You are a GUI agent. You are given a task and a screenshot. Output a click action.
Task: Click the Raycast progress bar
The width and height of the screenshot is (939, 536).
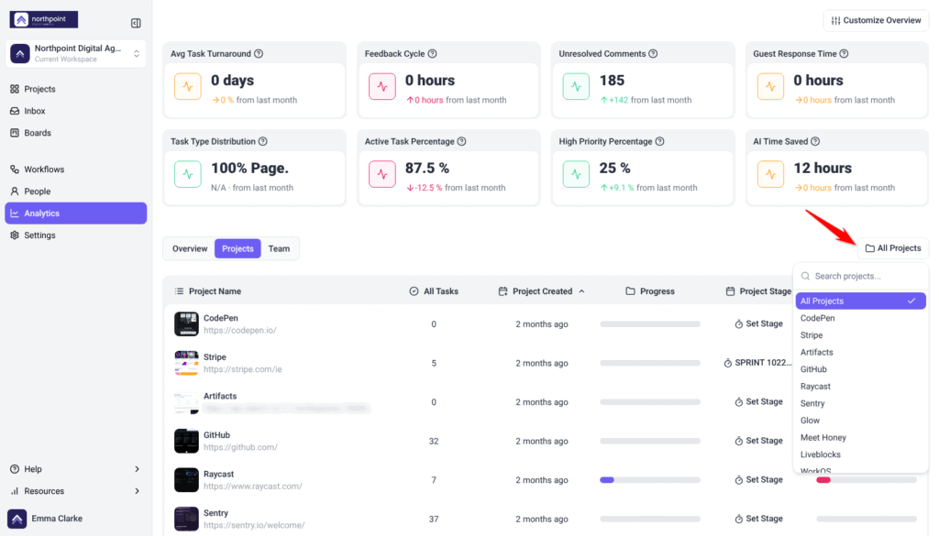click(650, 480)
